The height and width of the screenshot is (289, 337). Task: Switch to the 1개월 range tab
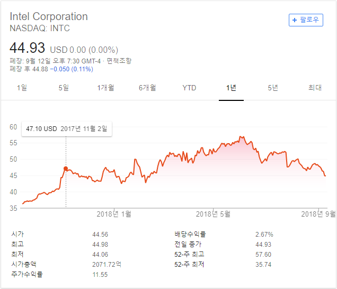click(105, 88)
